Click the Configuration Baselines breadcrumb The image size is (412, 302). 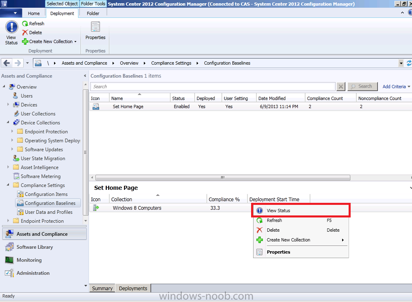(227, 63)
